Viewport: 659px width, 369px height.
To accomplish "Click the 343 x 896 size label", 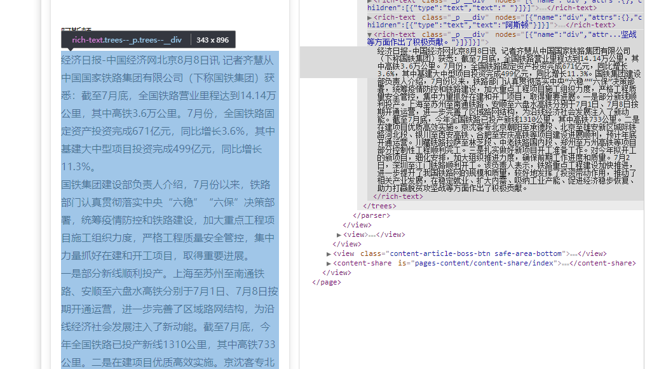I will (x=213, y=40).
